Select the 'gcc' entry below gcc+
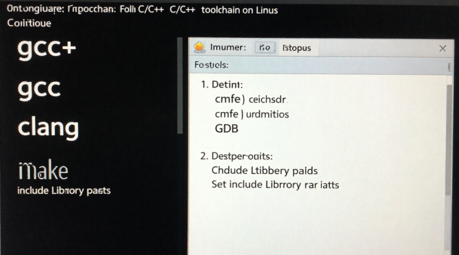 39,89
